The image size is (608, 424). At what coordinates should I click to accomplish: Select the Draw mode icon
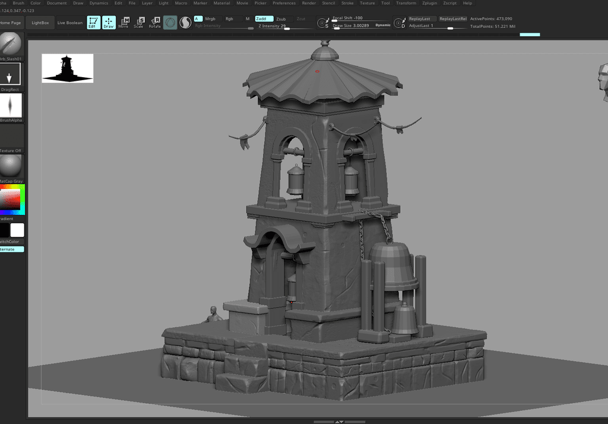tap(109, 23)
